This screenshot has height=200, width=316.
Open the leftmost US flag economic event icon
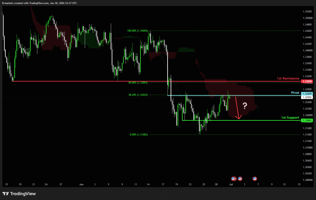tap(234, 179)
